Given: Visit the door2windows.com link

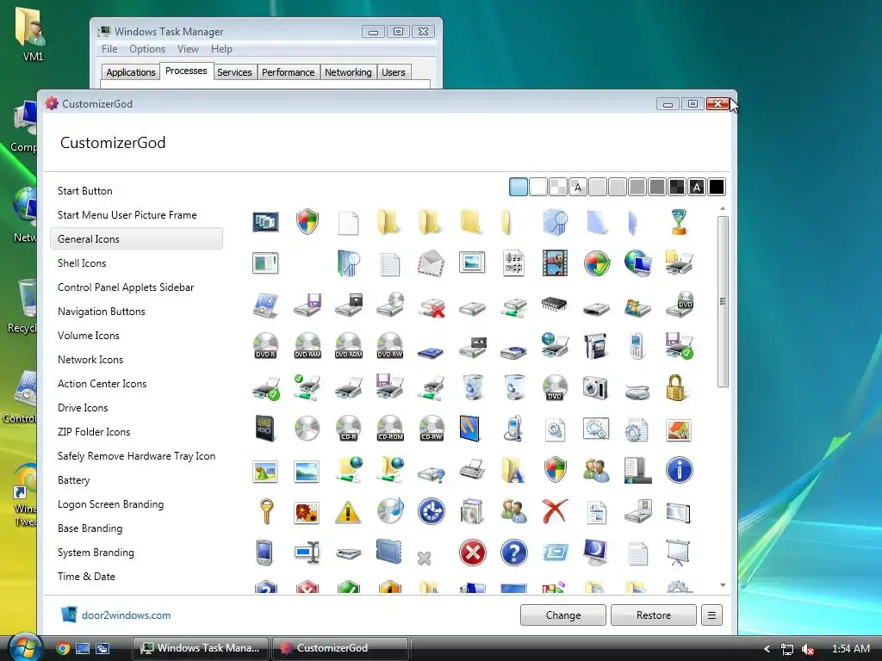Looking at the screenshot, I should tap(126, 615).
